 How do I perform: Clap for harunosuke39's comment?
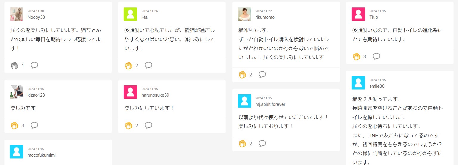(129, 125)
